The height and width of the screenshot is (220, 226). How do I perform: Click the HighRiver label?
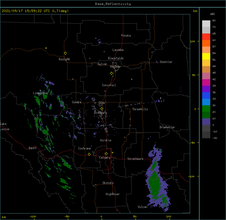coord(113,194)
